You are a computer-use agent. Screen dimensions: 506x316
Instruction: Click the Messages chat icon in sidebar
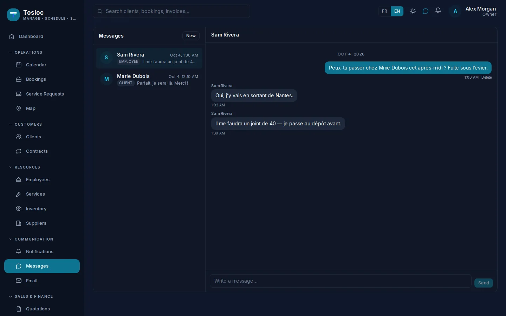point(19,266)
